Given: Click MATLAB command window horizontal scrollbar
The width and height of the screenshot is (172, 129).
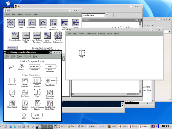Looking at the screenshot, I should [x=105, y=94].
